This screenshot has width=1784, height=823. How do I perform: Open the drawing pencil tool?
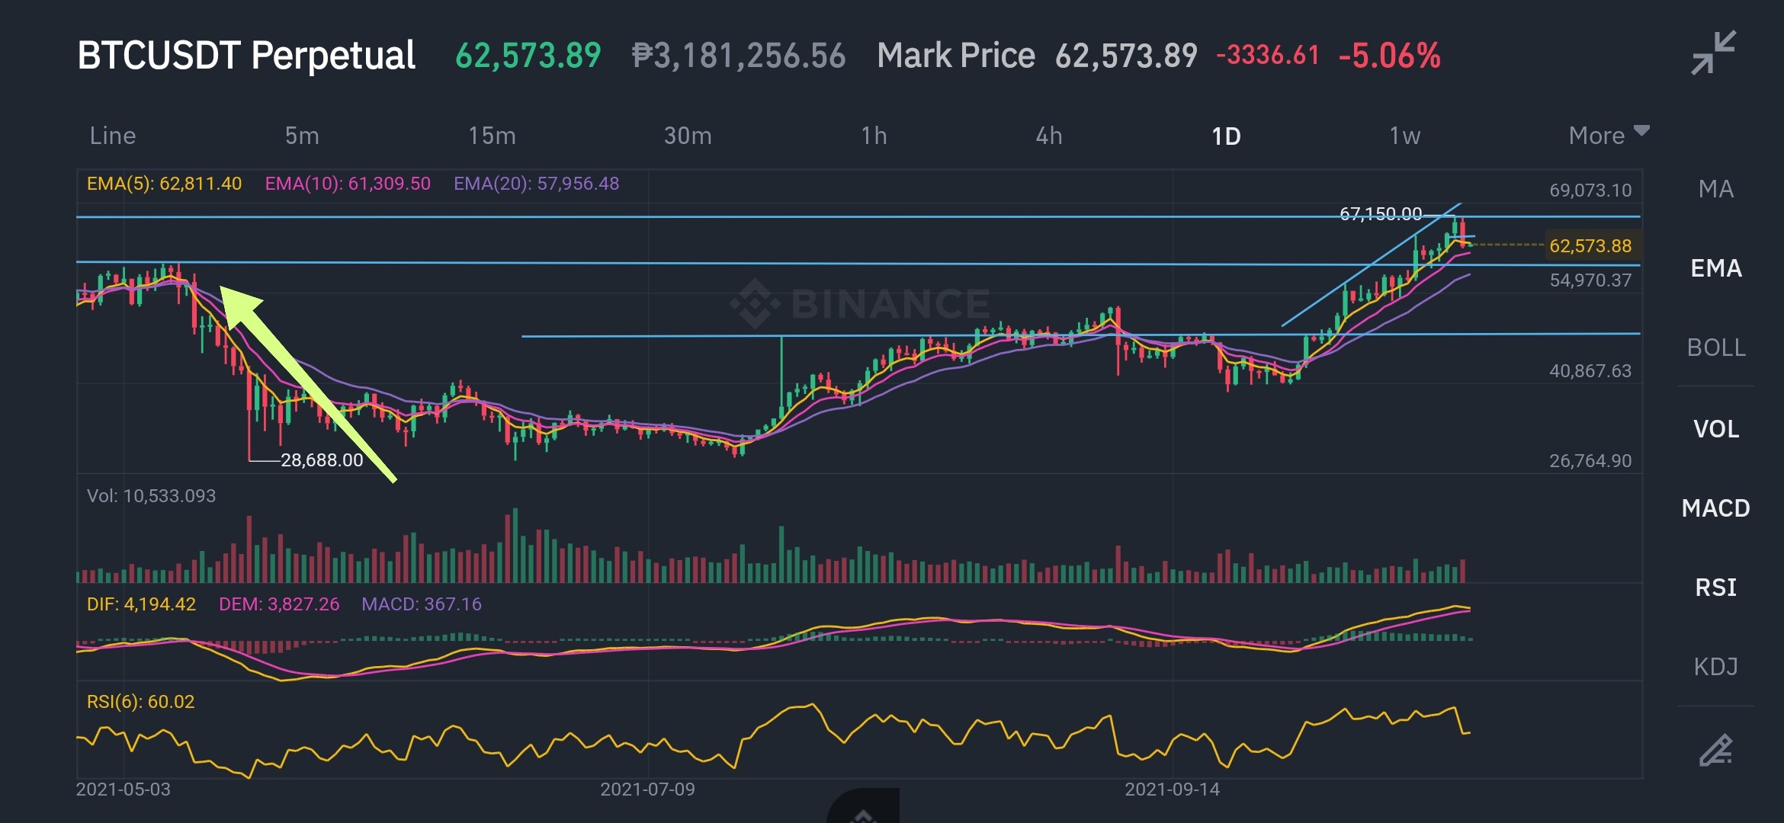pyautogui.click(x=1716, y=750)
